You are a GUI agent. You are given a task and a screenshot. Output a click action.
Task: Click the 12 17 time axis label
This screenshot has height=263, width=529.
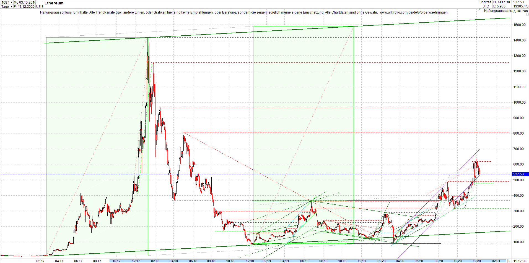click(x=136, y=261)
